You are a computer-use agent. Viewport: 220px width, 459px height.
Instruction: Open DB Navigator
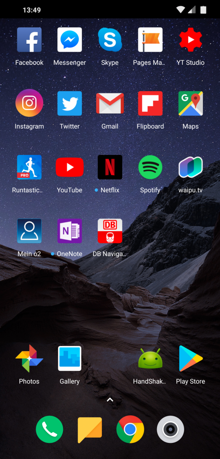pyautogui.click(x=110, y=231)
